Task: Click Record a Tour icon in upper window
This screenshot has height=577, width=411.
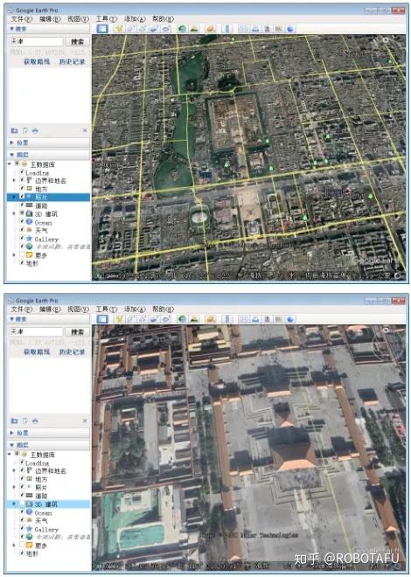Action: pos(165,29)
